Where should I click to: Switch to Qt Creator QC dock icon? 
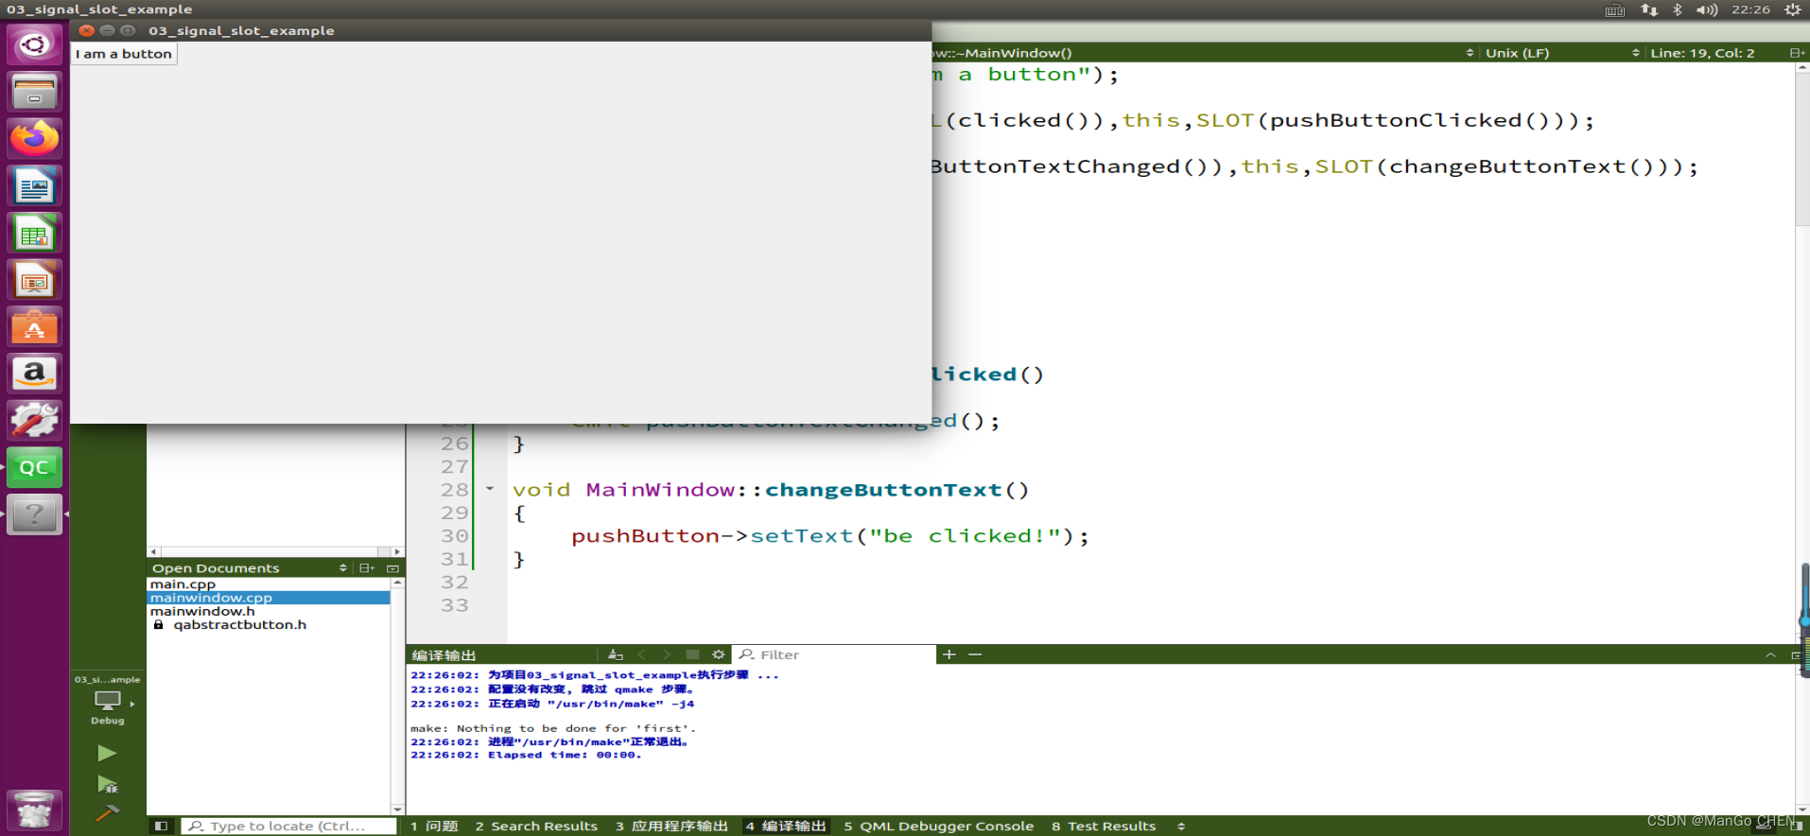(x=34, y=468)
